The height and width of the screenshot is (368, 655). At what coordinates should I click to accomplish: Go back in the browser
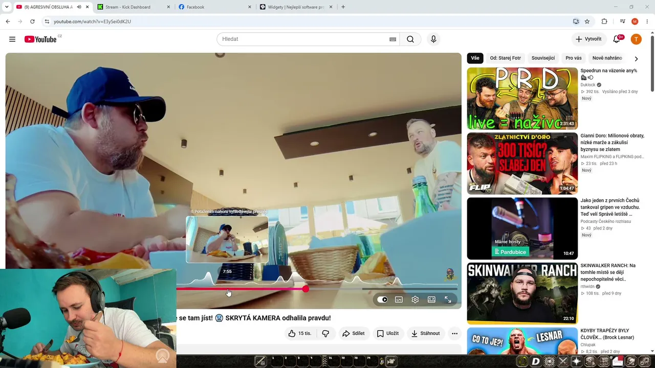pos(8,21)
